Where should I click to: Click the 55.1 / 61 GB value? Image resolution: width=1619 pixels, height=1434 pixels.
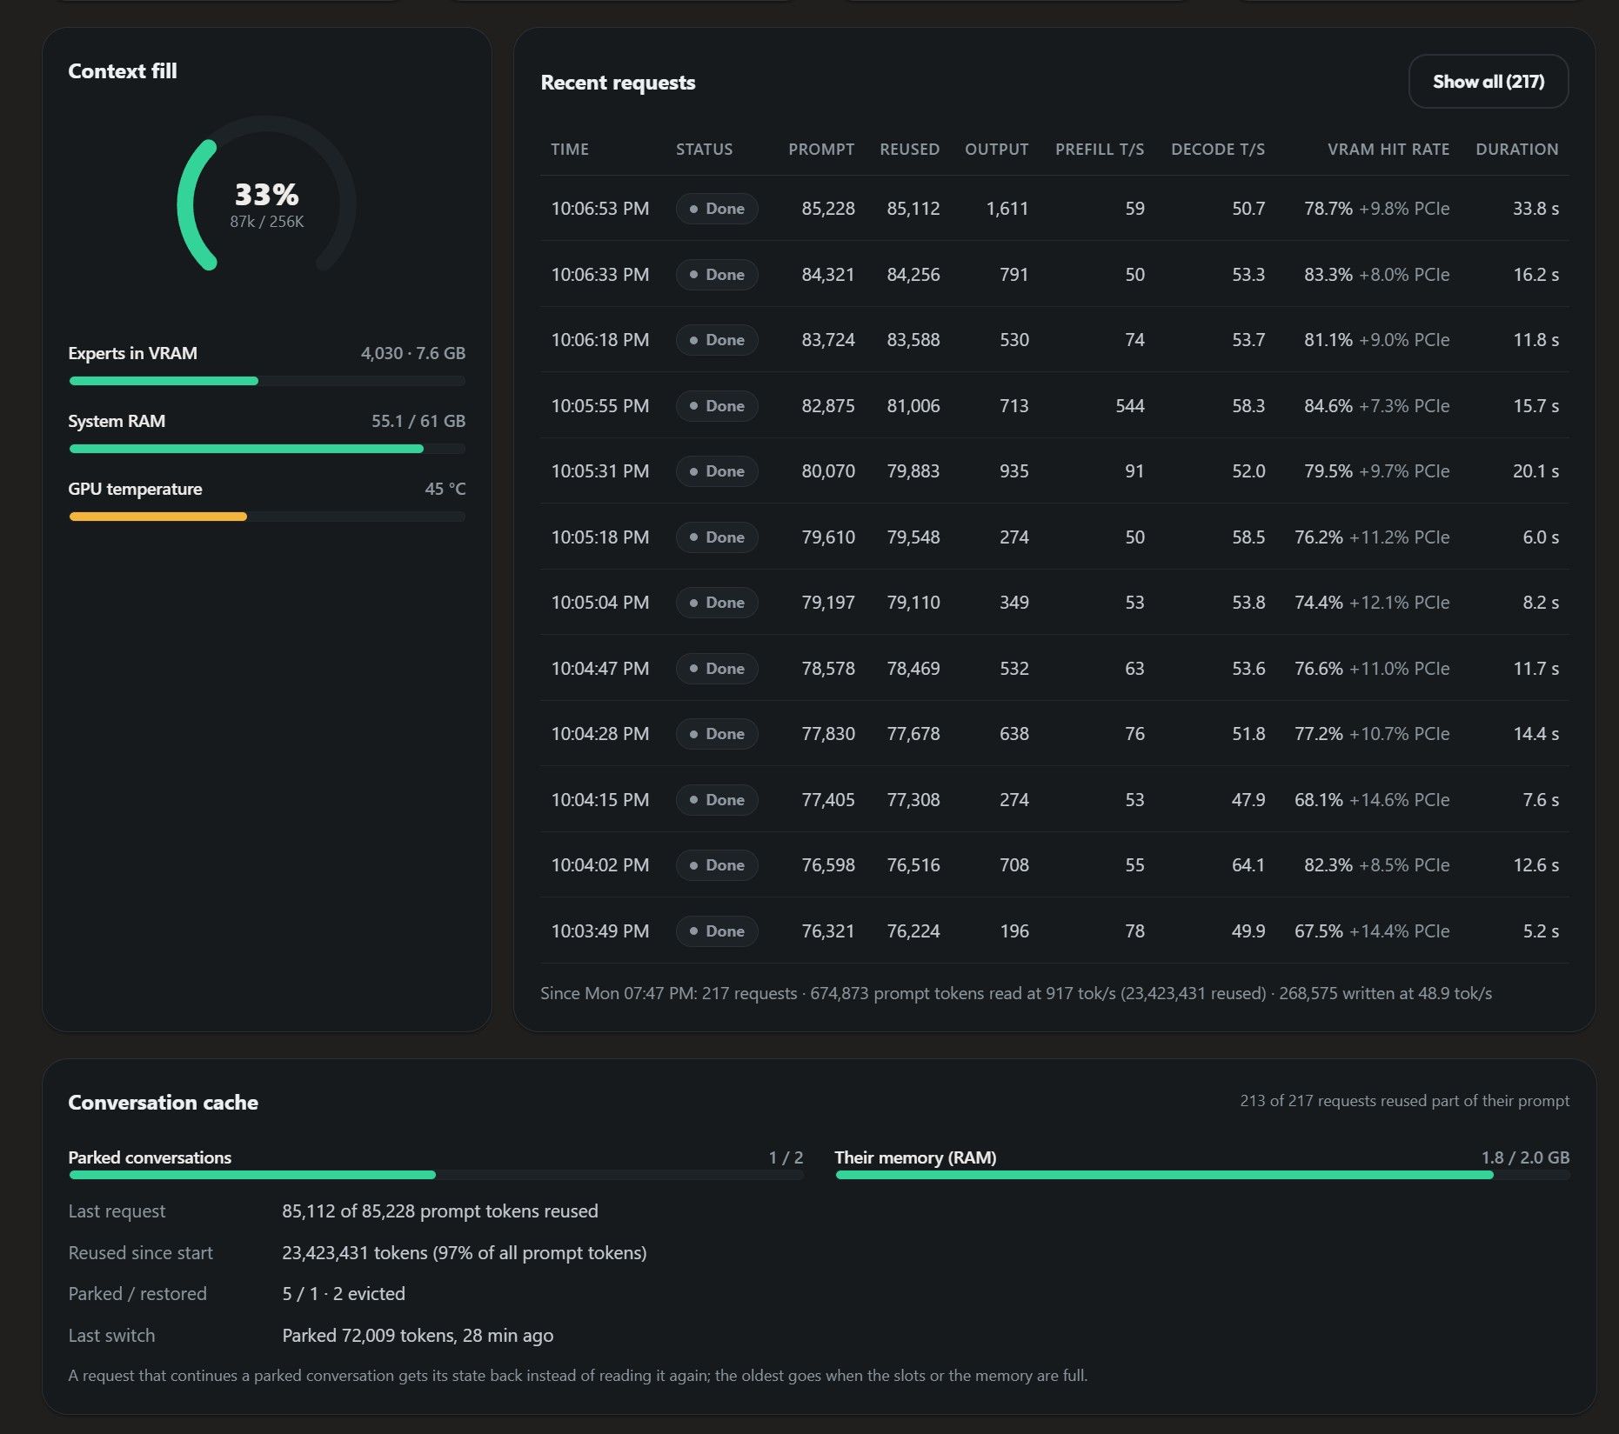coord(418,421)
